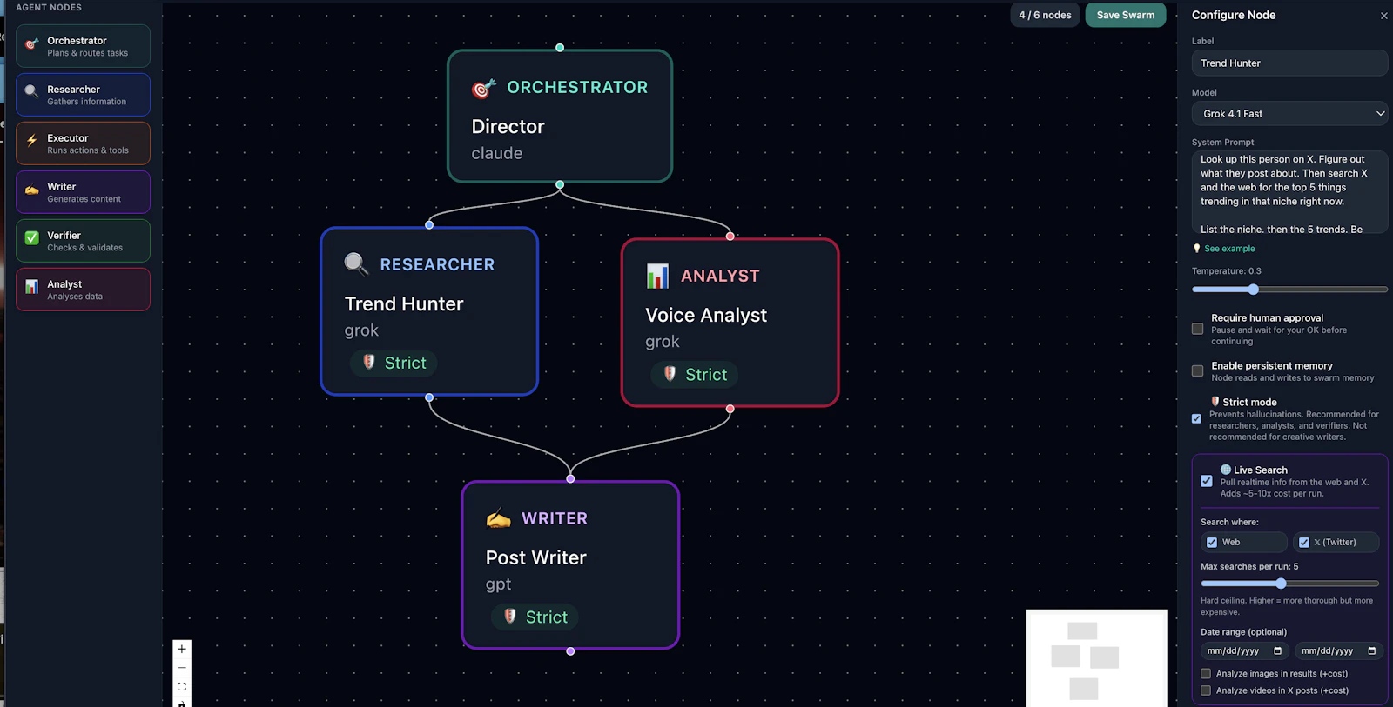The image size is (1393, 707).
Task: Enable persistent memory checkbox
Action: [1198, 371]
